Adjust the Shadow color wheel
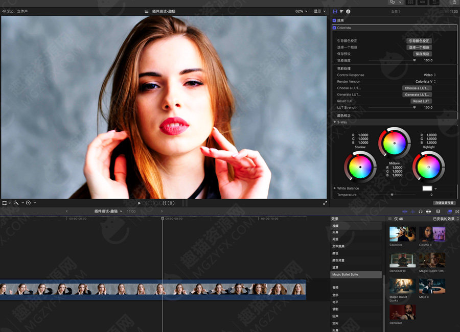 coord(360,167)
